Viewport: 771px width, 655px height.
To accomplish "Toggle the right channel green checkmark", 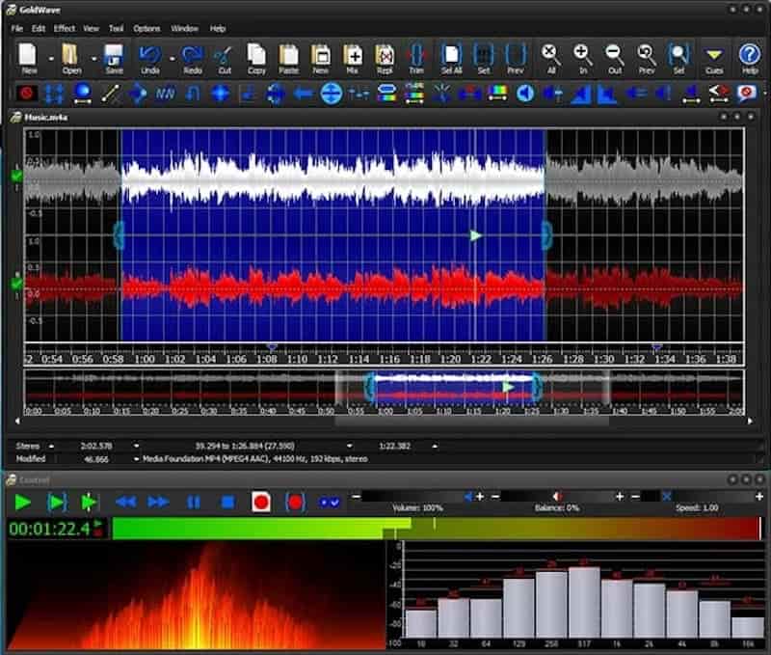I will [16, 284].
